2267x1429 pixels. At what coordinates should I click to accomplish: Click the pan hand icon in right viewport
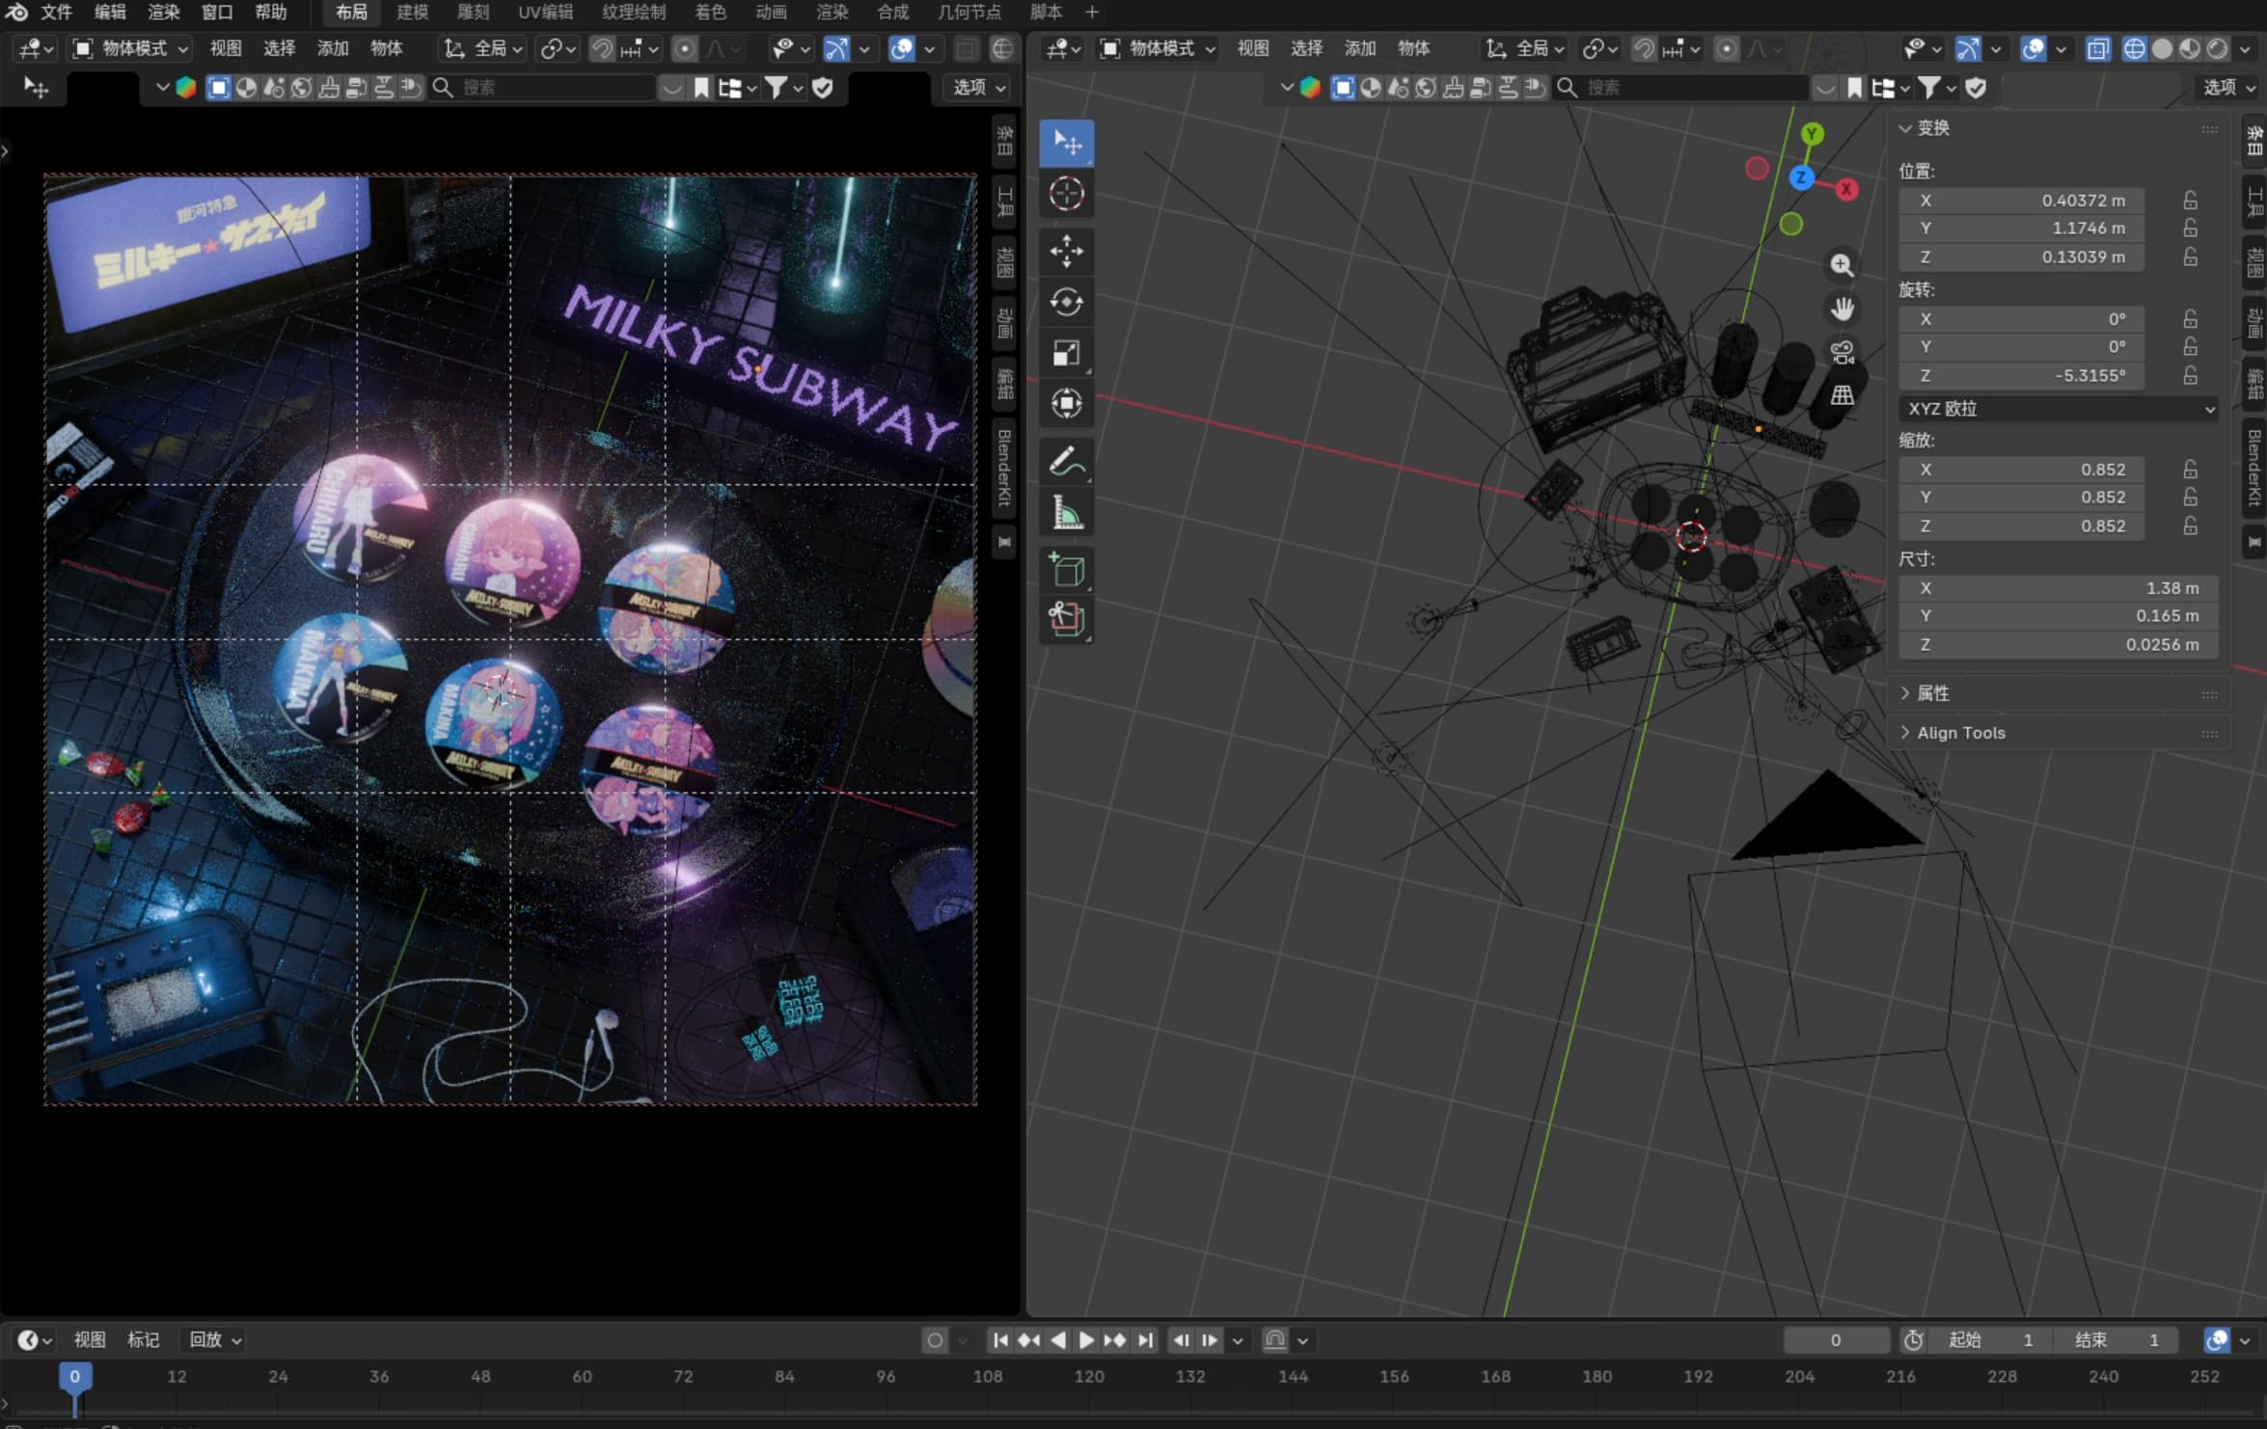[x=1842, y=309]
